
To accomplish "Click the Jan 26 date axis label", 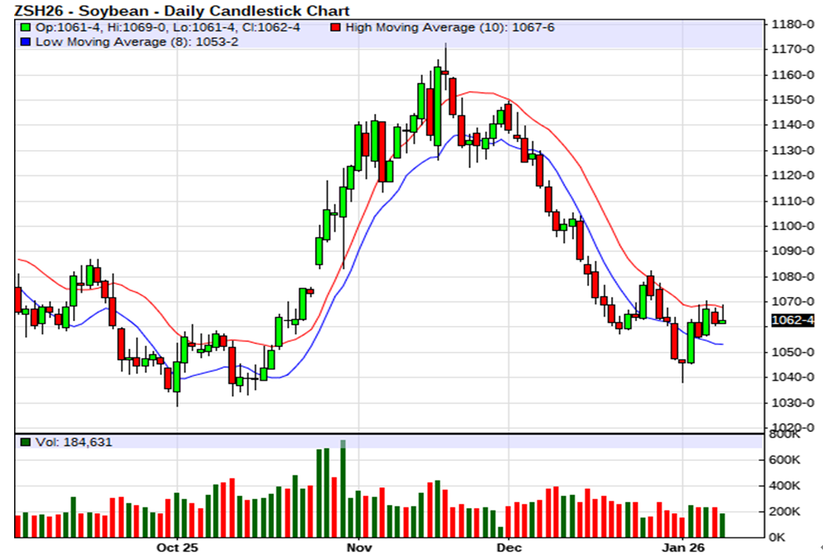I will click(x=682, y=547).
